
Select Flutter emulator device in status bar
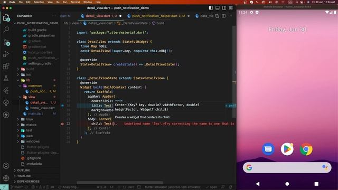[x=173, y=187]
